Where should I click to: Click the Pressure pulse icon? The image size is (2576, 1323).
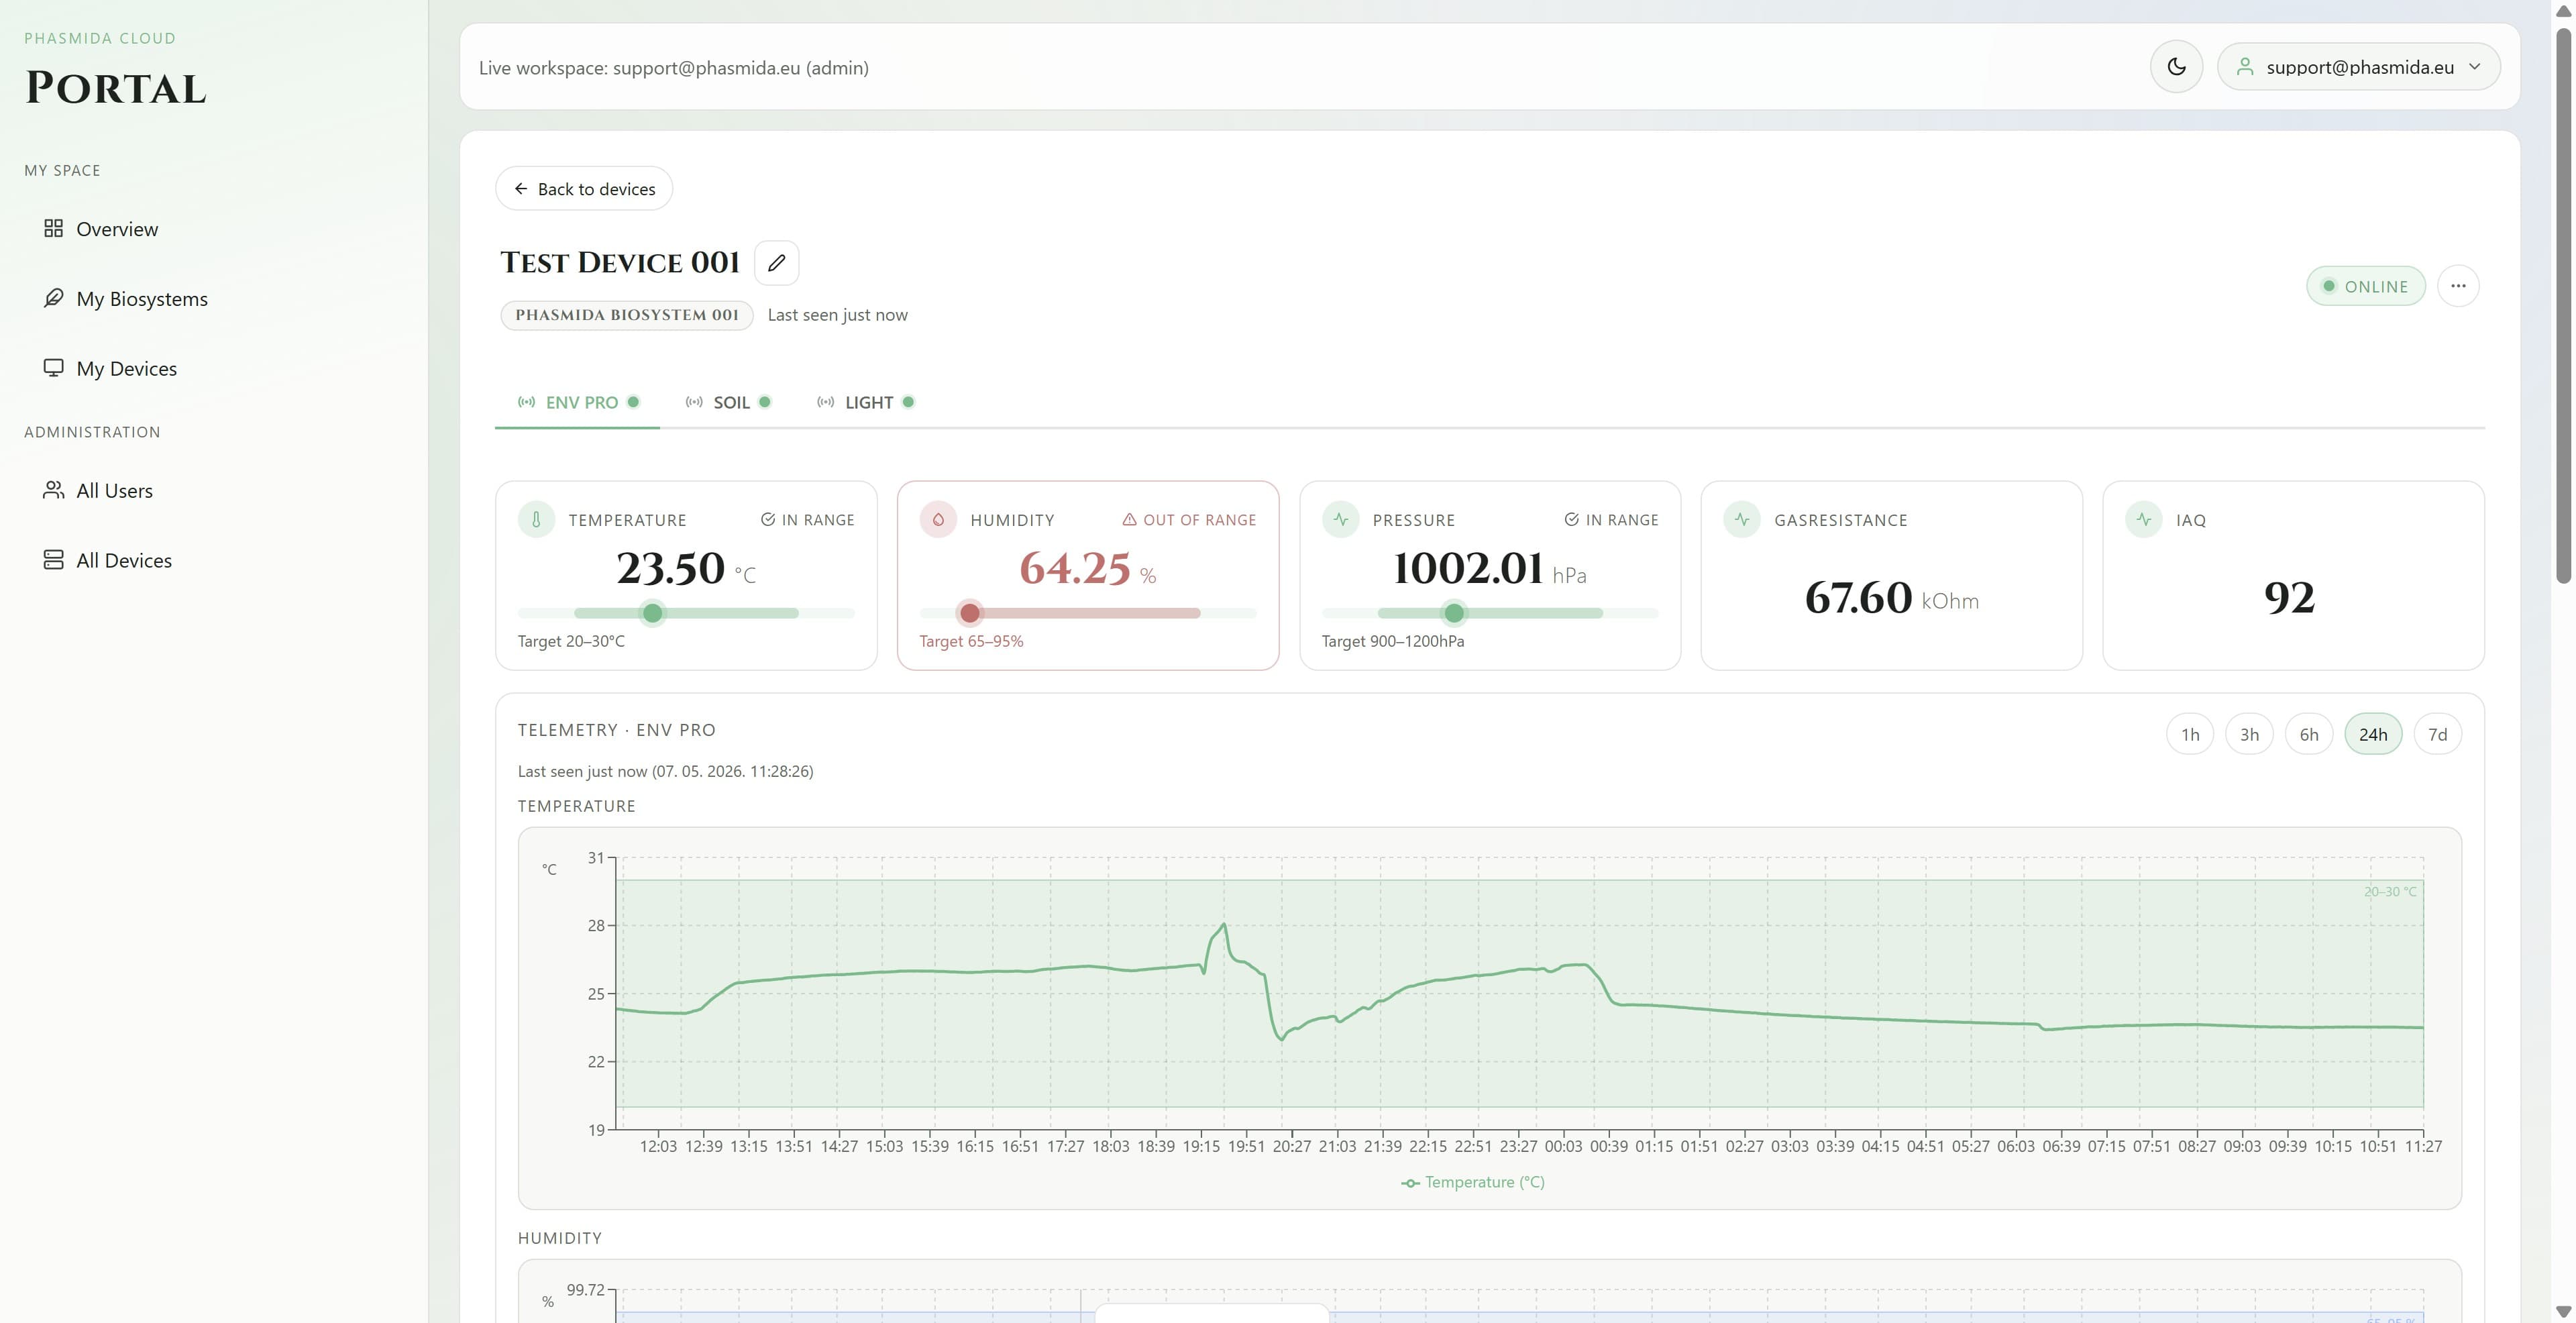1341,520
